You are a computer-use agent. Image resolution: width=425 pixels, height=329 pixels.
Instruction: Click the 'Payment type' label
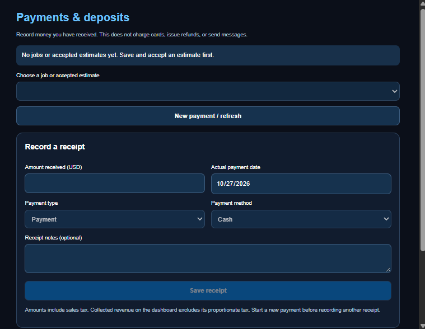point(41,203)
